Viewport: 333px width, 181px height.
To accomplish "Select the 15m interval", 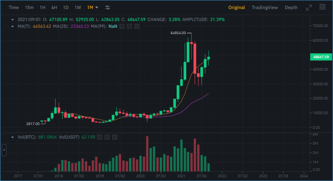I will (x=29, y=8).
